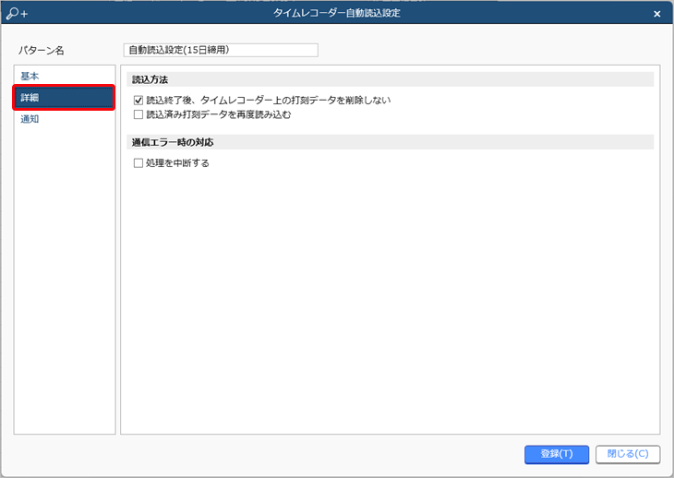Close the タイムレコーダー自動読込設定 dialog
Screen dimensions: 674x478
tap(656, 14)
